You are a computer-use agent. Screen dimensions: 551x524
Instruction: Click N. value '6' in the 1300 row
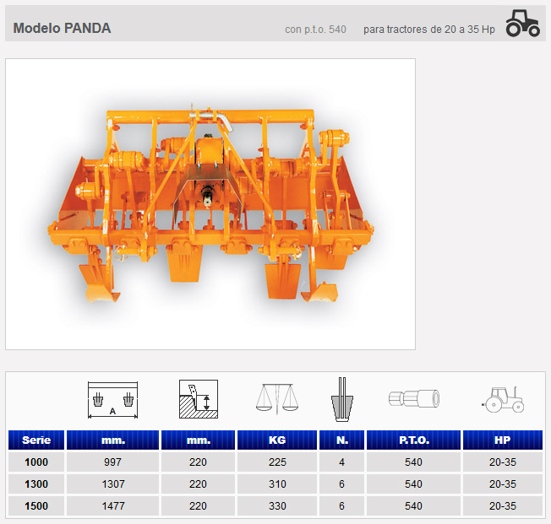click(341, 484)
